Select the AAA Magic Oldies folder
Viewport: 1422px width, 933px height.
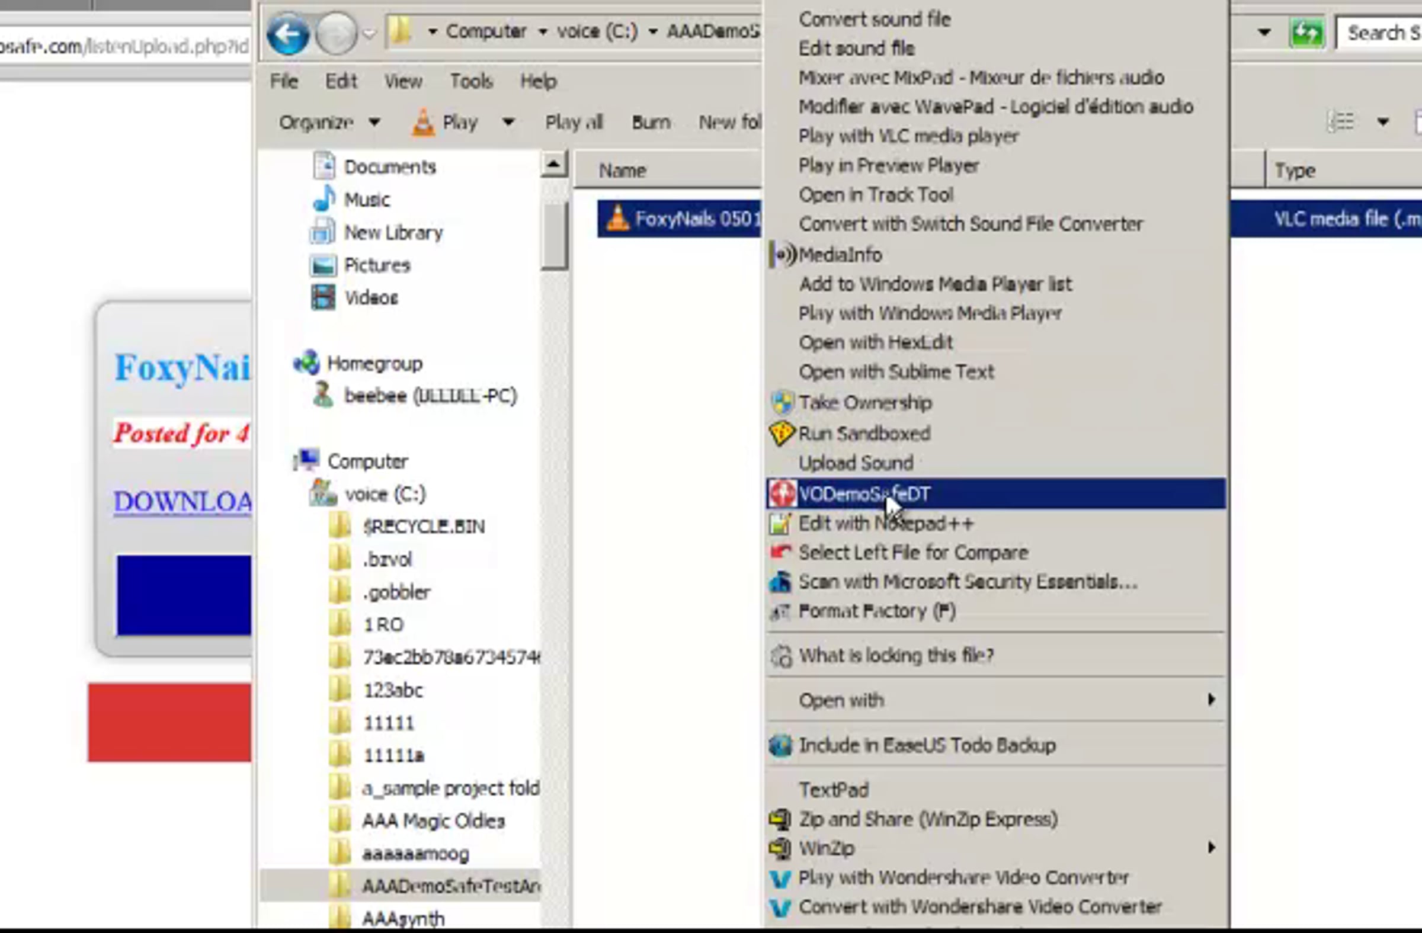pyautogui.click(x=433, y=821)
